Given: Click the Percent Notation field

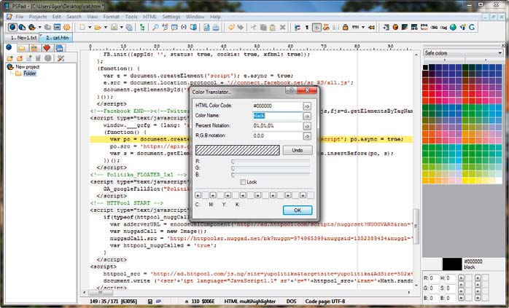Looking at the screenshot, I should click(277, 126).
